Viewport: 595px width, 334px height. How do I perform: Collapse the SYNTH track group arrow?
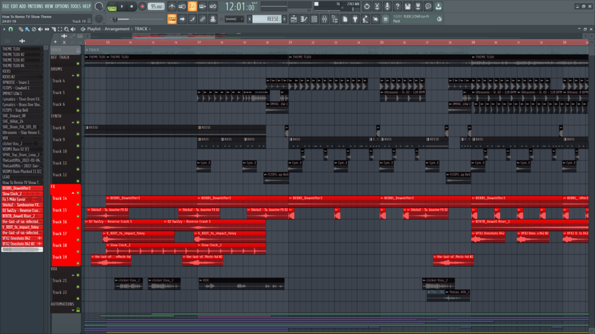[73, 122]
